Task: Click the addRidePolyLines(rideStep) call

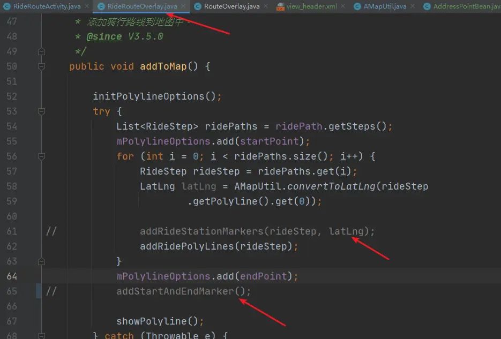Action: pyautogui.click(x=216, y=246)
